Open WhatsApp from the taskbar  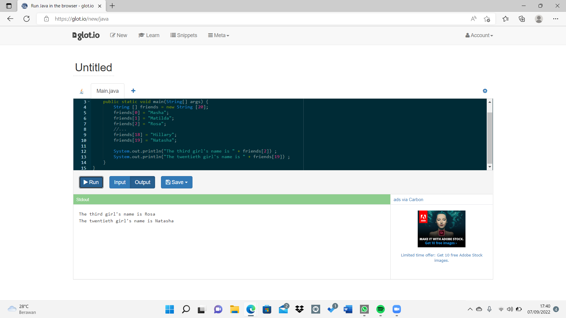coord(364,309)
